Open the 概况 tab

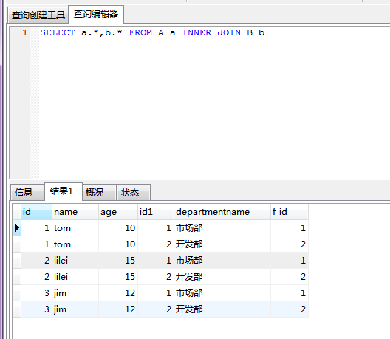point(100,192)
